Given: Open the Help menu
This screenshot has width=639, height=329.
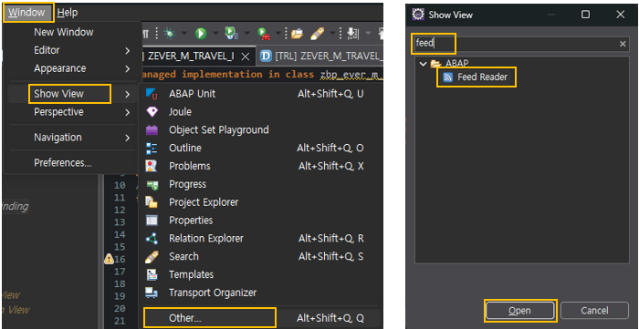Looking at the screenshot, I should (68, 13).
